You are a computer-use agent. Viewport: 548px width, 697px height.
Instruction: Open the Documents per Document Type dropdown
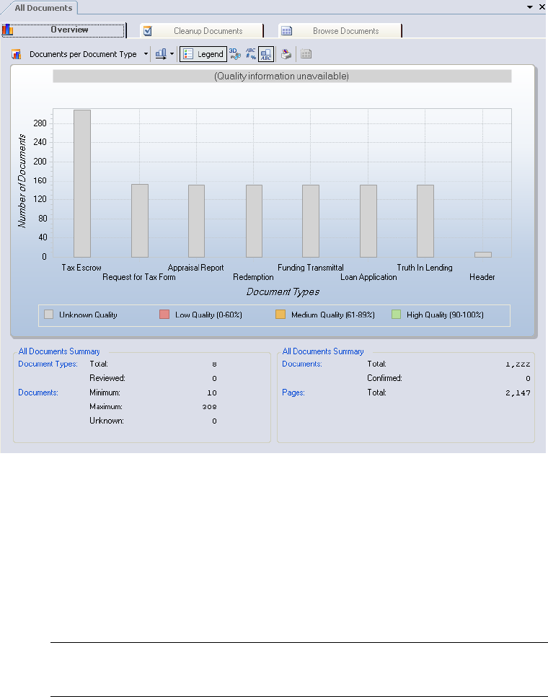click(146, 54)
